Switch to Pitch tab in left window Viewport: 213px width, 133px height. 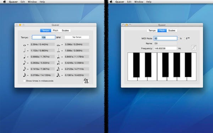(x=55, y=31)
